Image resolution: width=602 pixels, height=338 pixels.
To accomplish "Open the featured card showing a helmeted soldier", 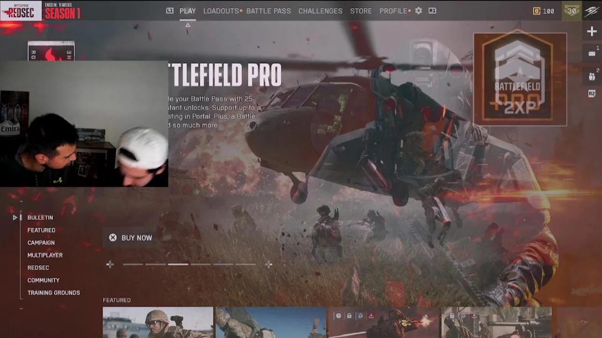I will 158,323.
